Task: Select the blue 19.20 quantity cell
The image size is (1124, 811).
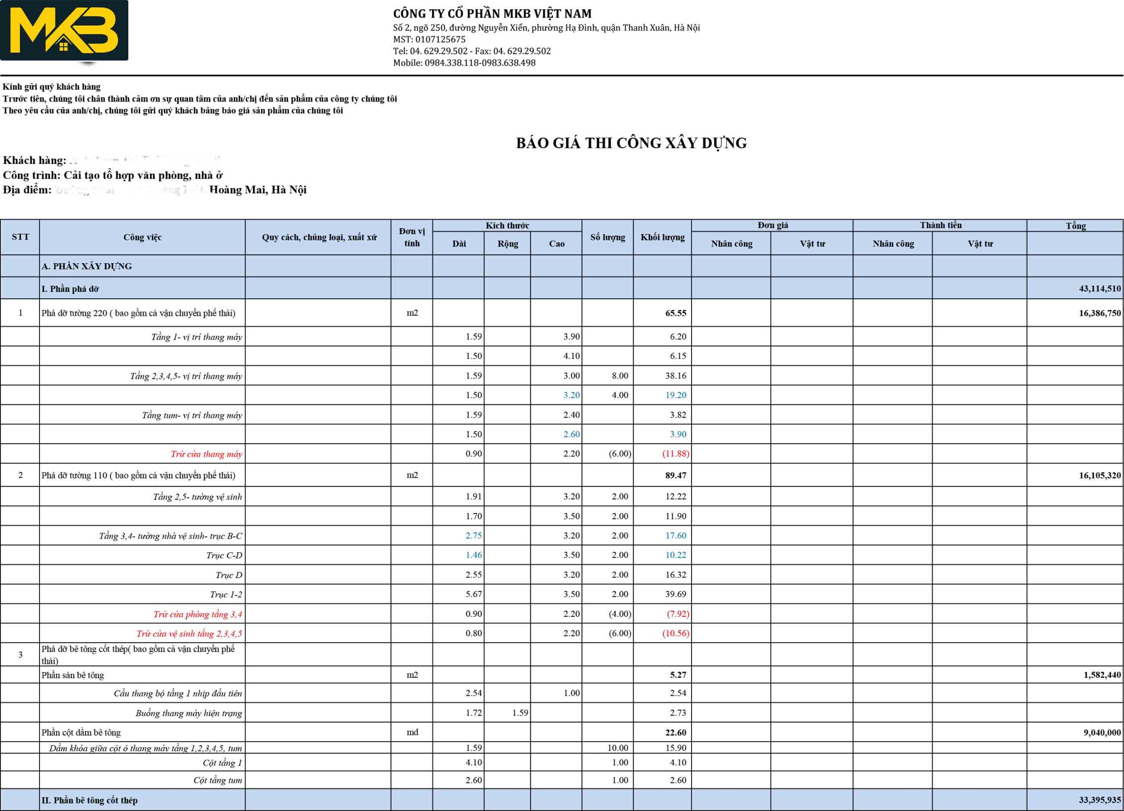Action: (675, 395)
